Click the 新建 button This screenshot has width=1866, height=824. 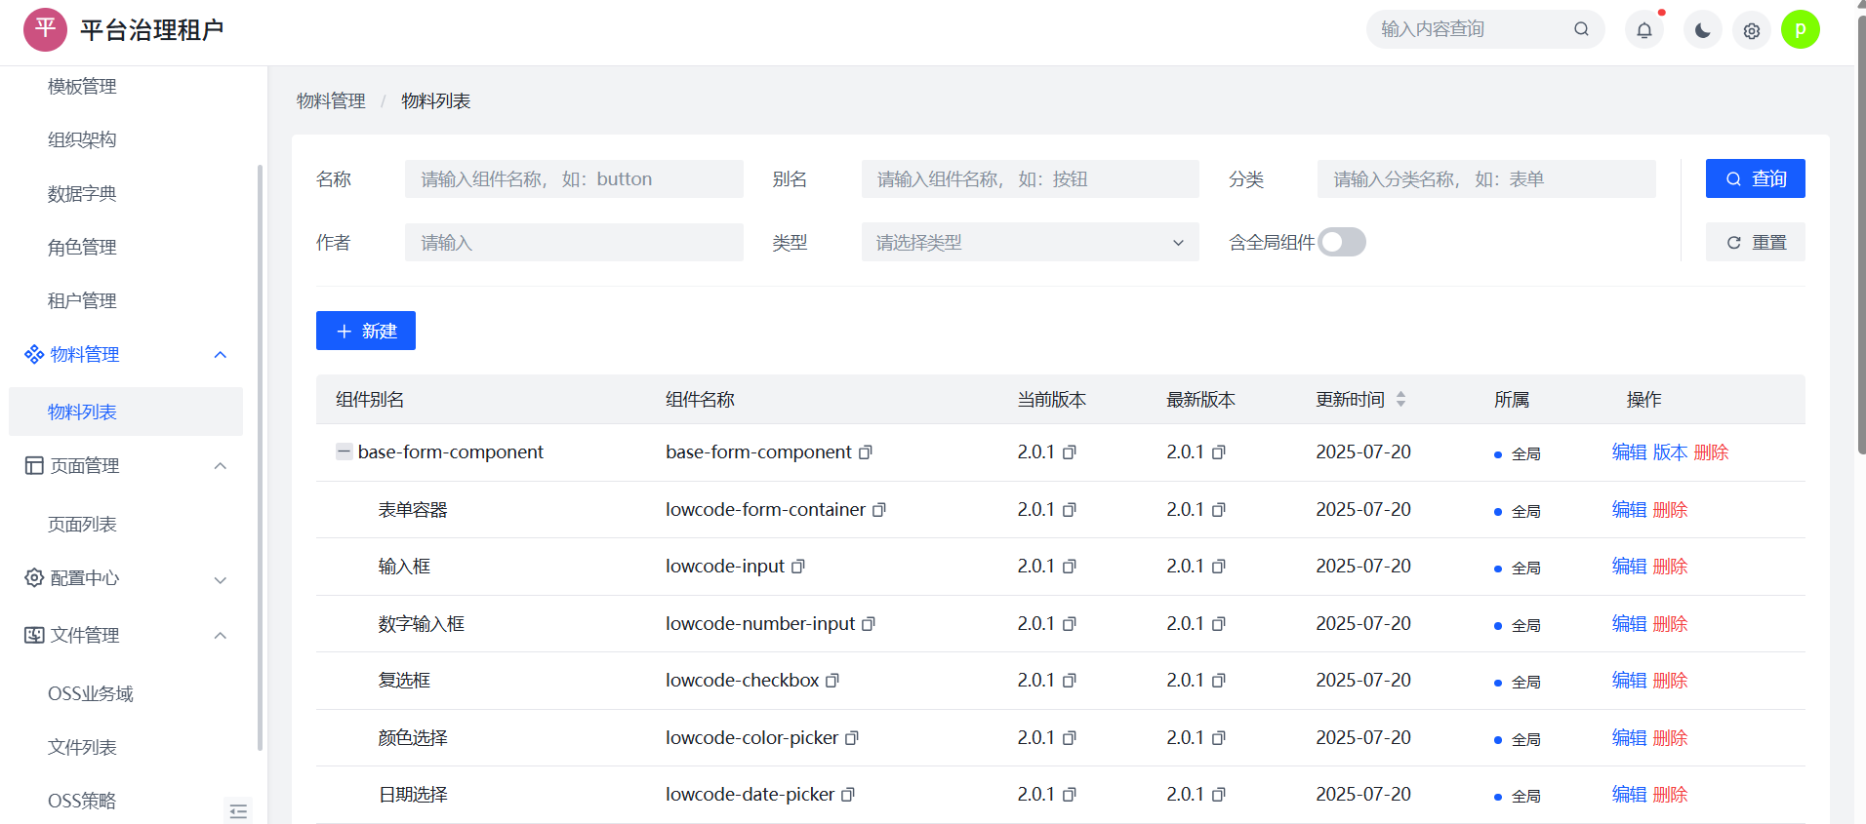pyautogui.click(x=366, y=331)
